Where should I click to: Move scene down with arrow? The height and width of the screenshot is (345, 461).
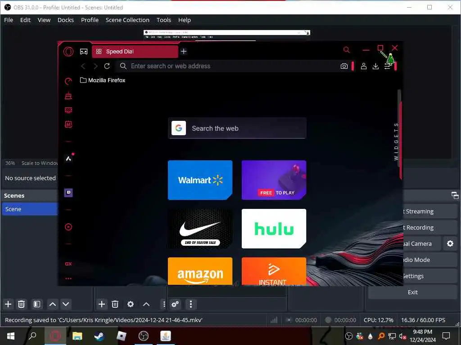(66, 304)
